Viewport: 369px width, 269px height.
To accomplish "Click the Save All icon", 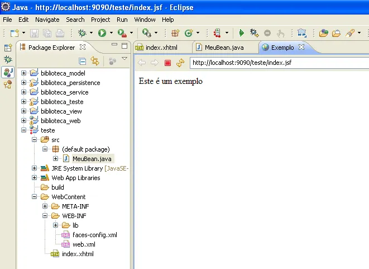I will [47, 33].
